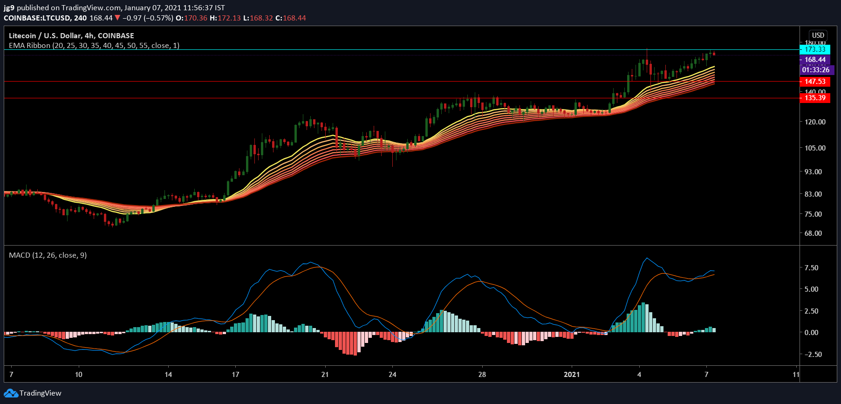
Task: Click the EMA Ribbon indicator legend
Action: coord(94,46)
